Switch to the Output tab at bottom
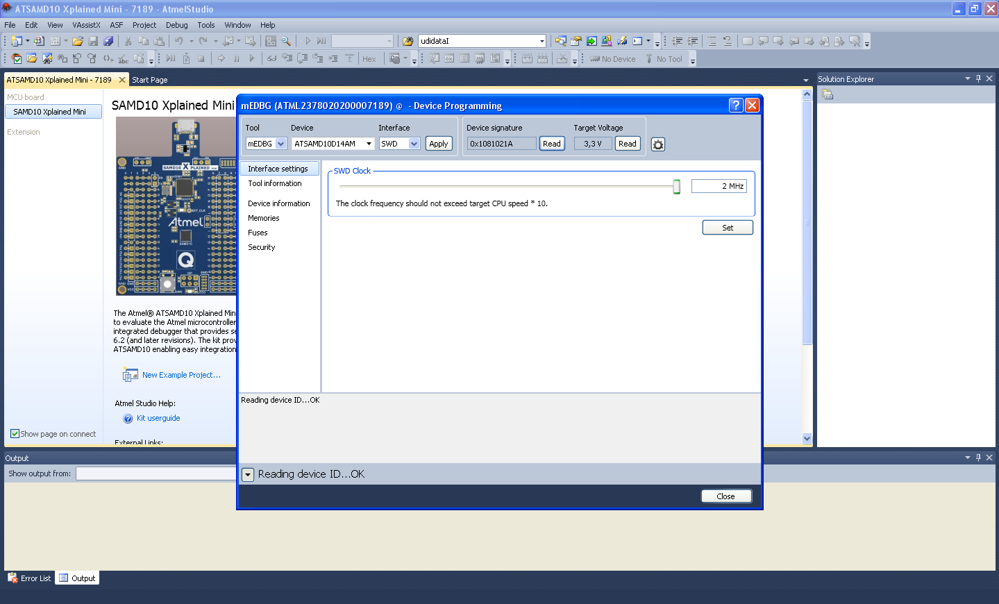This screenshot has height=604, width=999. [78, 578]
